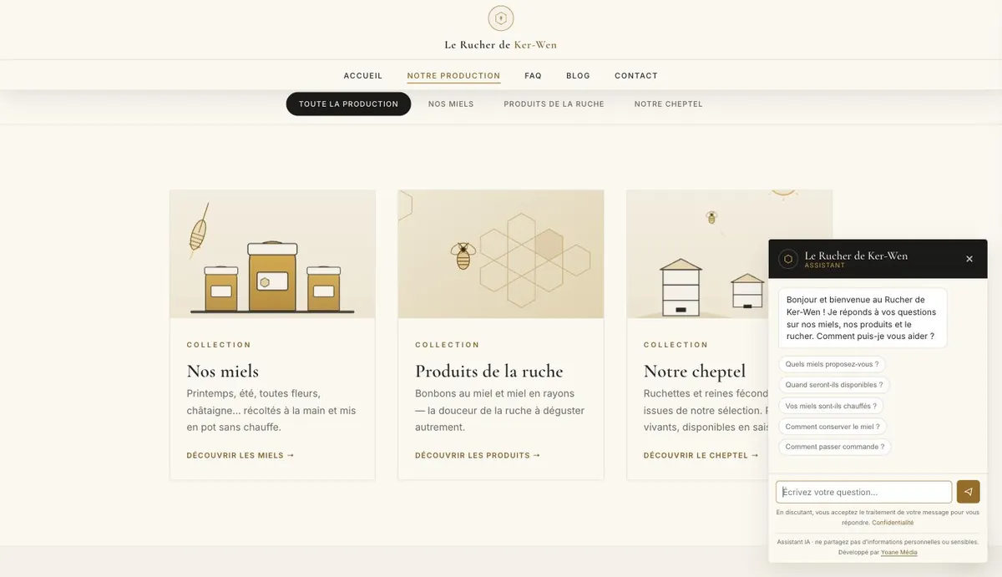Open the Notre Production menu item
1002x577 pixels.
pyautogui.click(x=453, y=76)
